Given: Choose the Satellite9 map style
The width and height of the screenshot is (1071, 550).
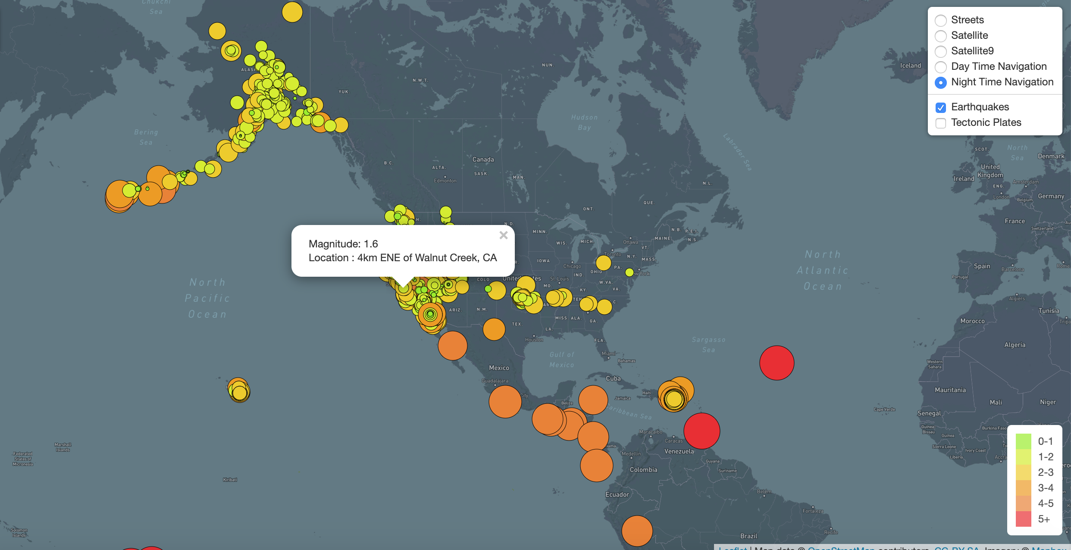Looking at the screenshot, I should [x=941, y=51].
